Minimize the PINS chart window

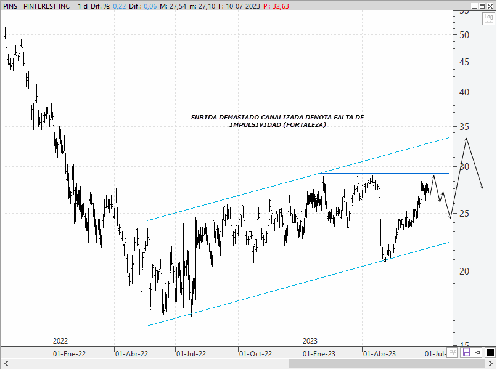coord(475,6)
